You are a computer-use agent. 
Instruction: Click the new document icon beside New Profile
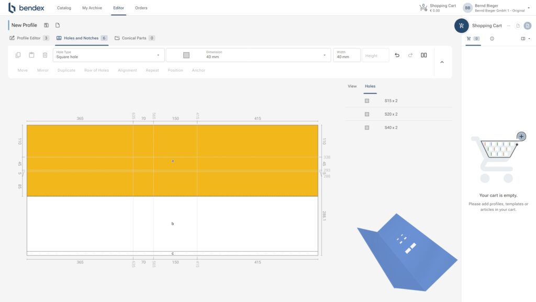pyautogui.click(x=58, y=25)
